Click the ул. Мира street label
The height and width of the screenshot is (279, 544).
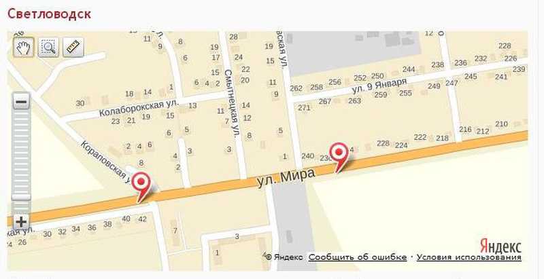(286, 179)
